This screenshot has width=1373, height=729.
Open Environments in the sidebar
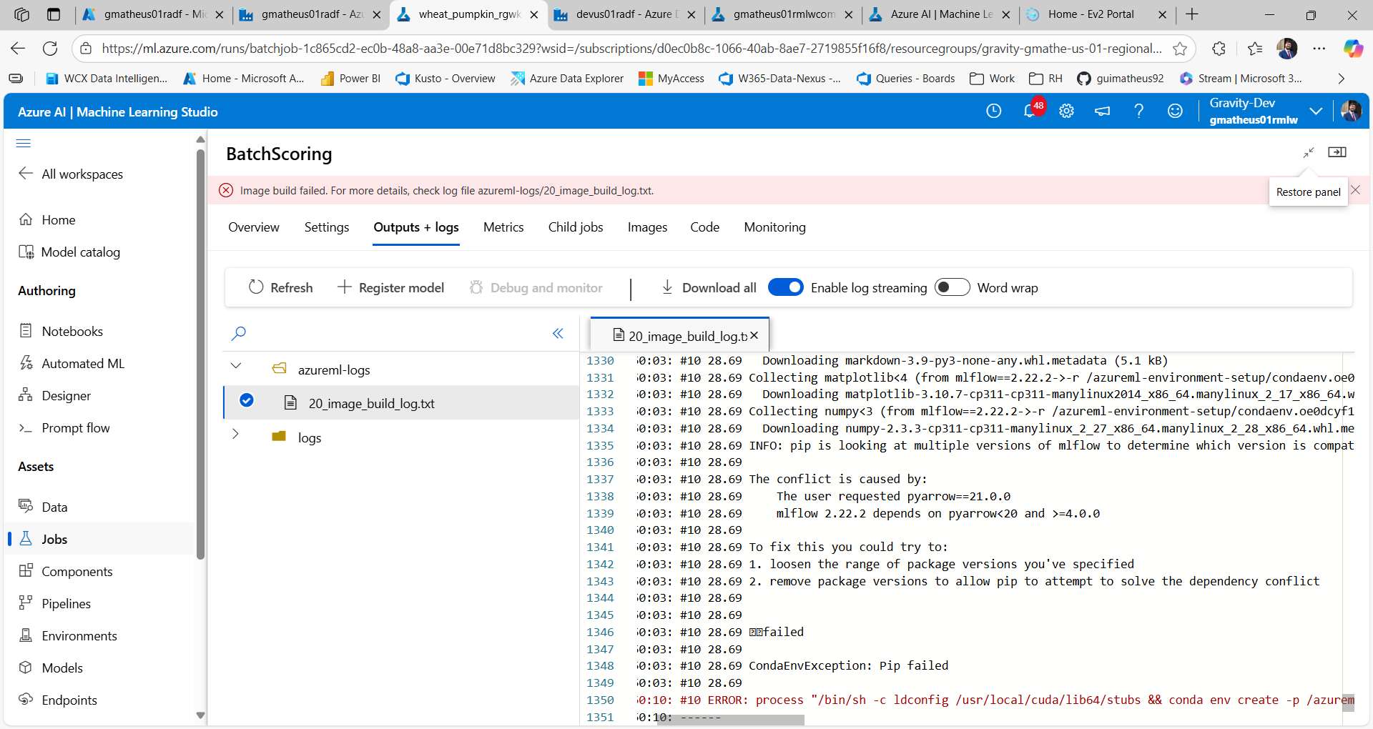[x=68, y=635]
